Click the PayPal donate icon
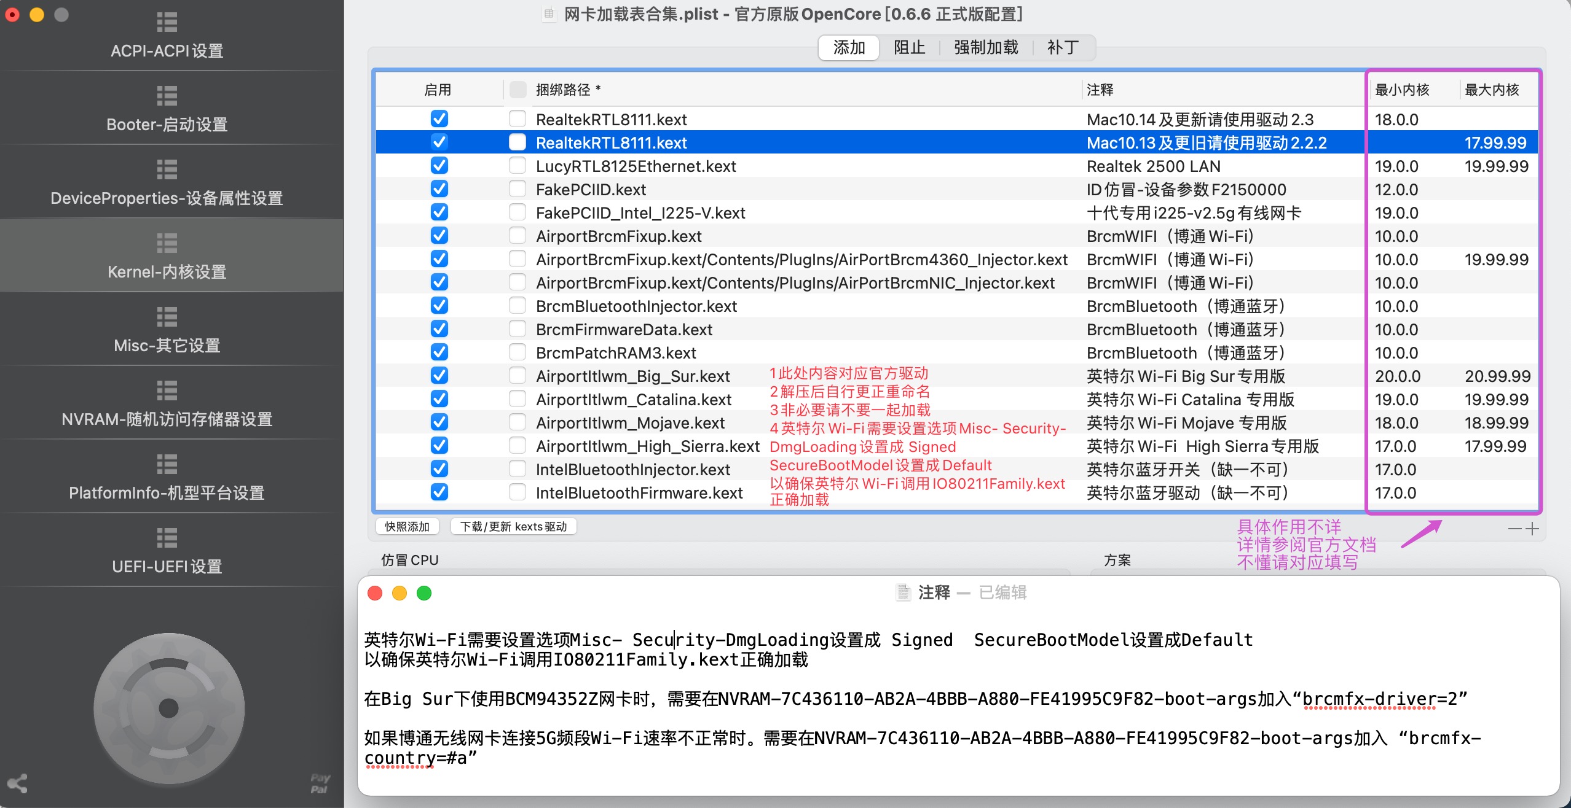The height and width of the screenshot is (808, 1571). [x=320, y=783]
